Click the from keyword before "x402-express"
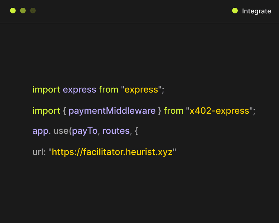The width and height of the screenshot is (279, 223). click(173, 111)
